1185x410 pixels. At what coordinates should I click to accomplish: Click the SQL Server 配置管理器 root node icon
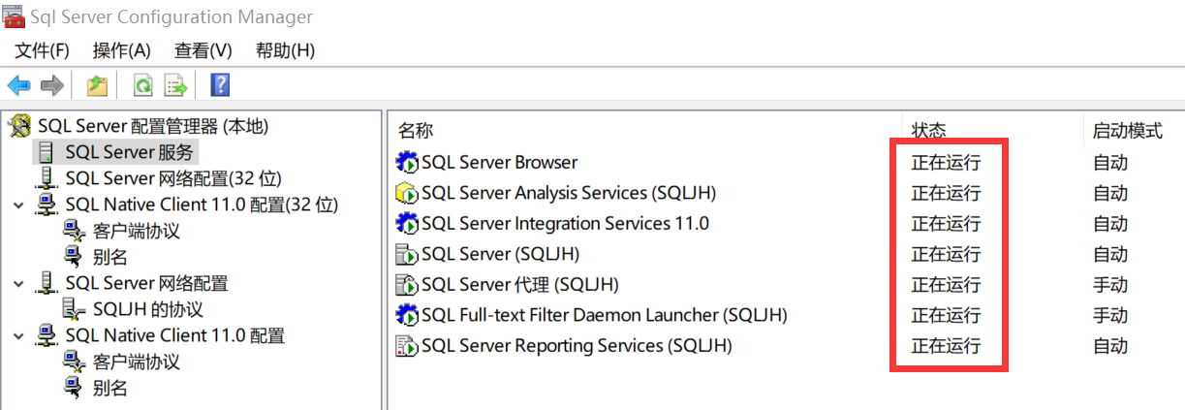pyautogui.click(x=20, y=126)
